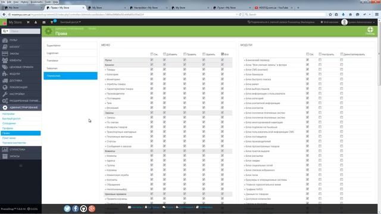Click the Twitter icon in footer
The width and height of the screenshot is (381, 214).
[67, 209]
